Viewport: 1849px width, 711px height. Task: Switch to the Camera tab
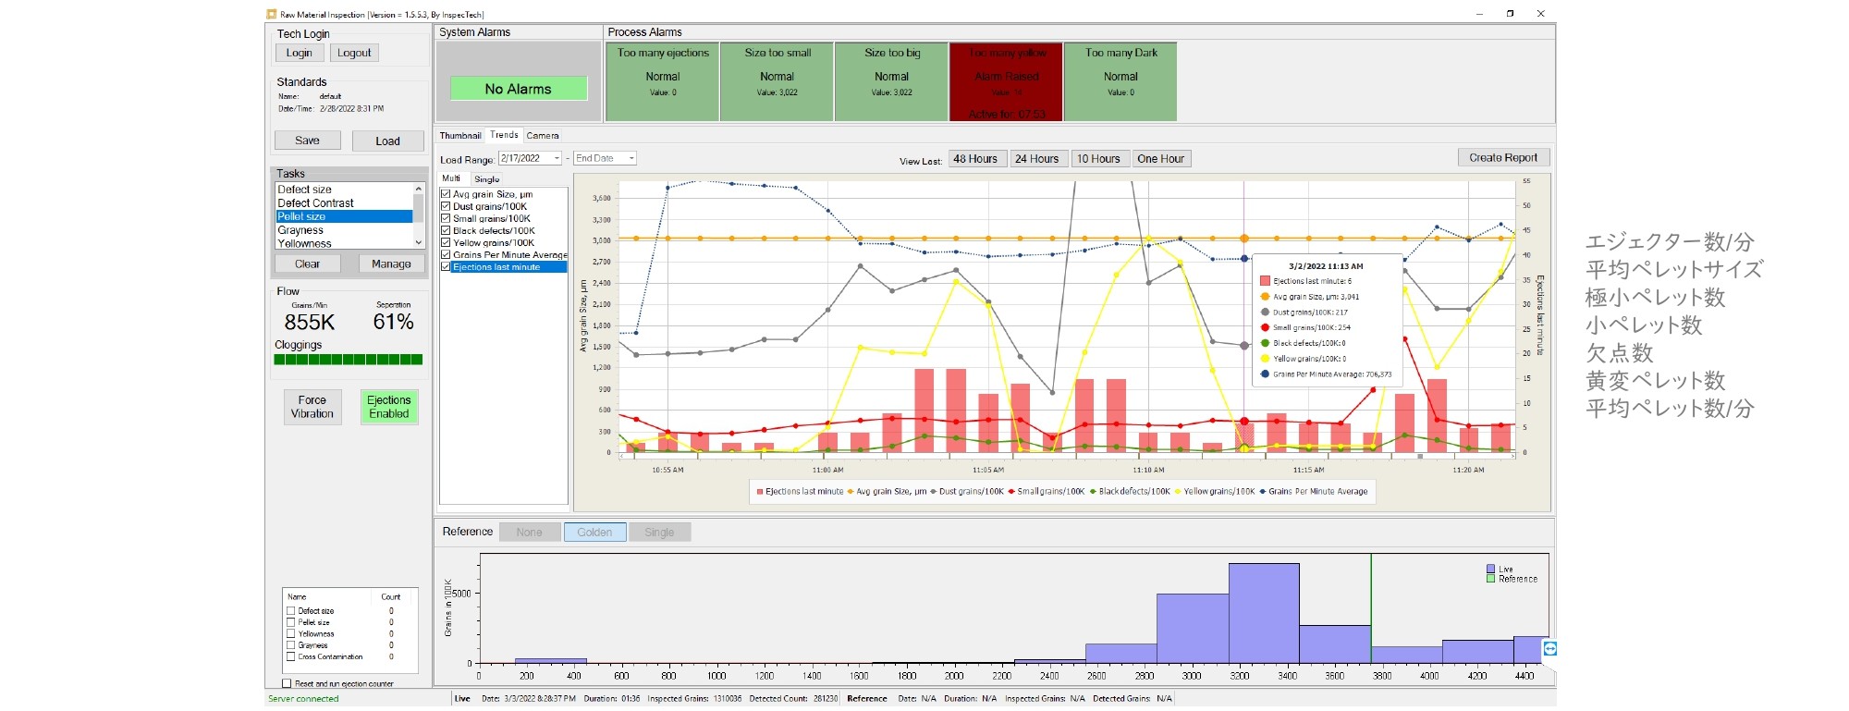coord(543,136)
